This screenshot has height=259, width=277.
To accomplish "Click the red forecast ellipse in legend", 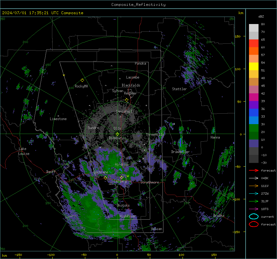I will click(254, 224).
